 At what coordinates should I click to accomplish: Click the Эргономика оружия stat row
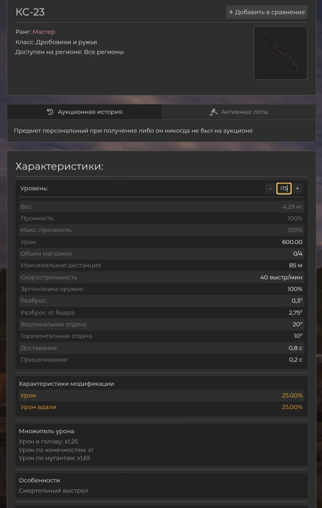point(161,289)
